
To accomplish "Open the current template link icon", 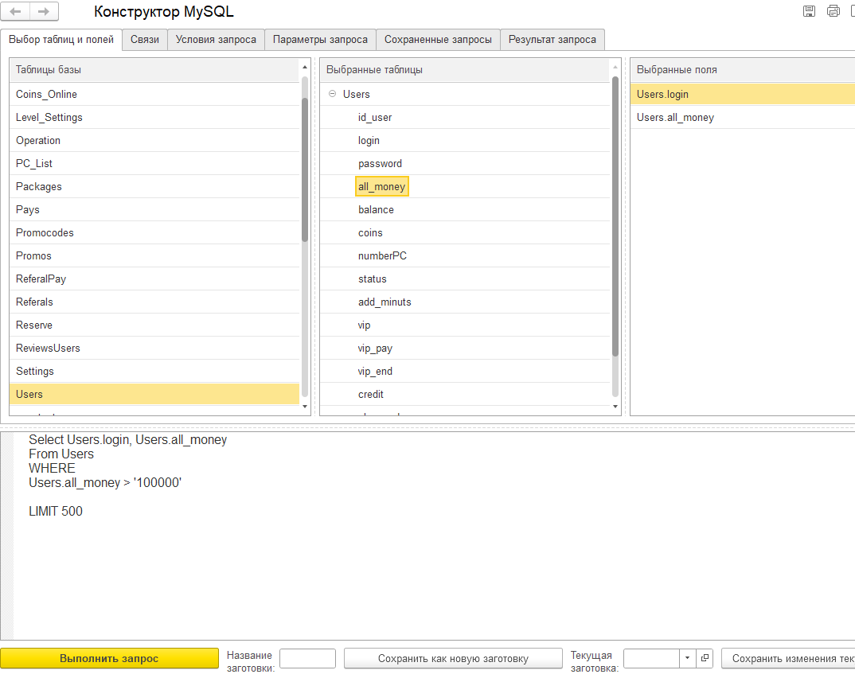I will [x=705, y=658].
